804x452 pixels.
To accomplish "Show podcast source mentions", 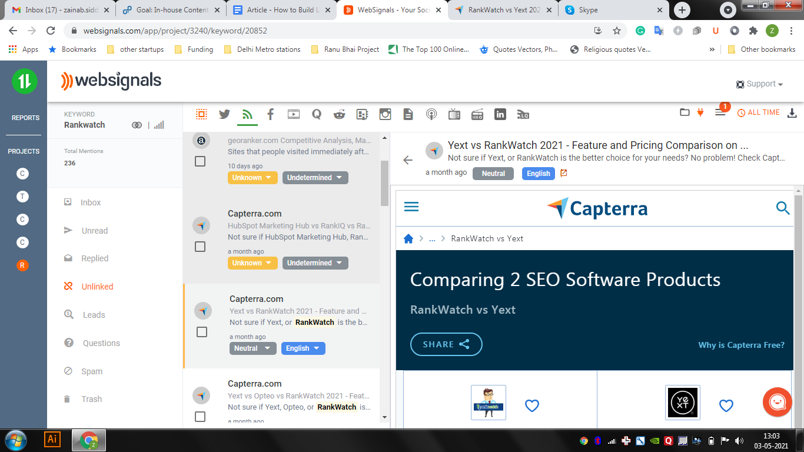I will 431,114.
